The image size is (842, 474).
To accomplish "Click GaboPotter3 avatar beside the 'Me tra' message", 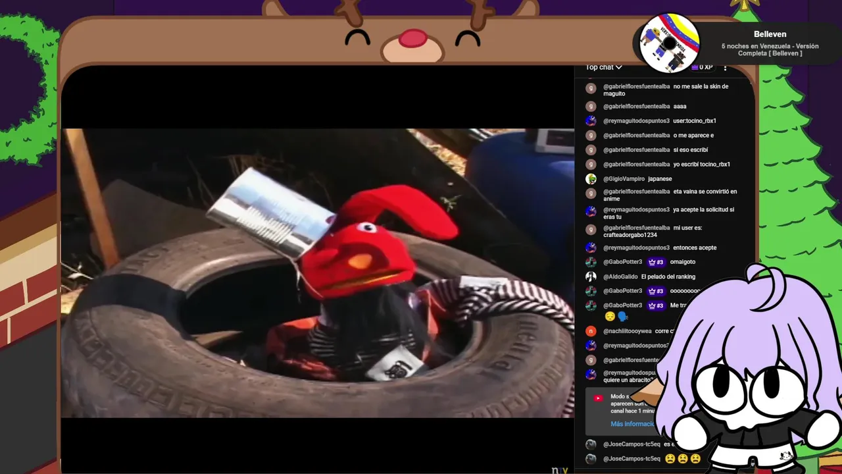I will coord(591,305).
